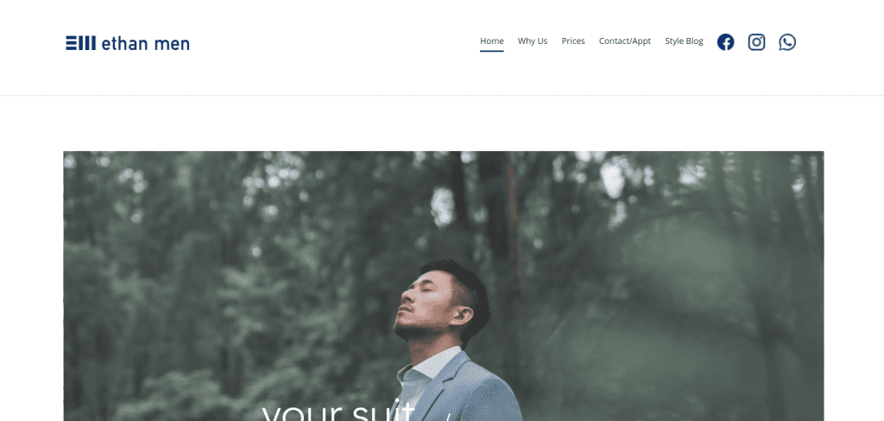Image resolution: width=884 pixels, height=421 pixels.
Task: Navigate to Contact/Appt
Action: coord(625,41)
